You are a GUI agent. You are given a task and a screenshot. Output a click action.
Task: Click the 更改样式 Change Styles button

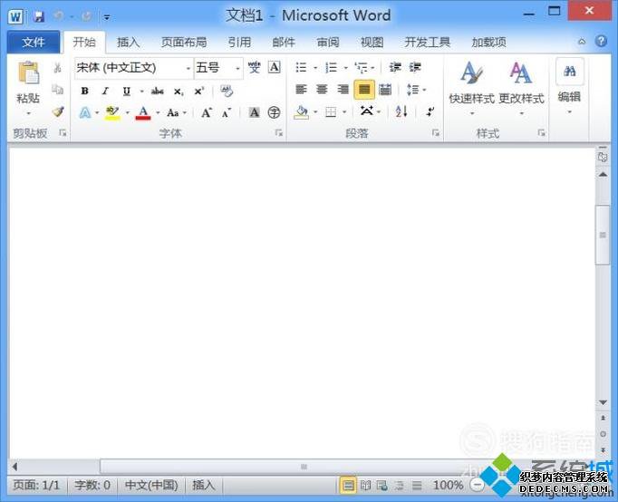point(521,88)
